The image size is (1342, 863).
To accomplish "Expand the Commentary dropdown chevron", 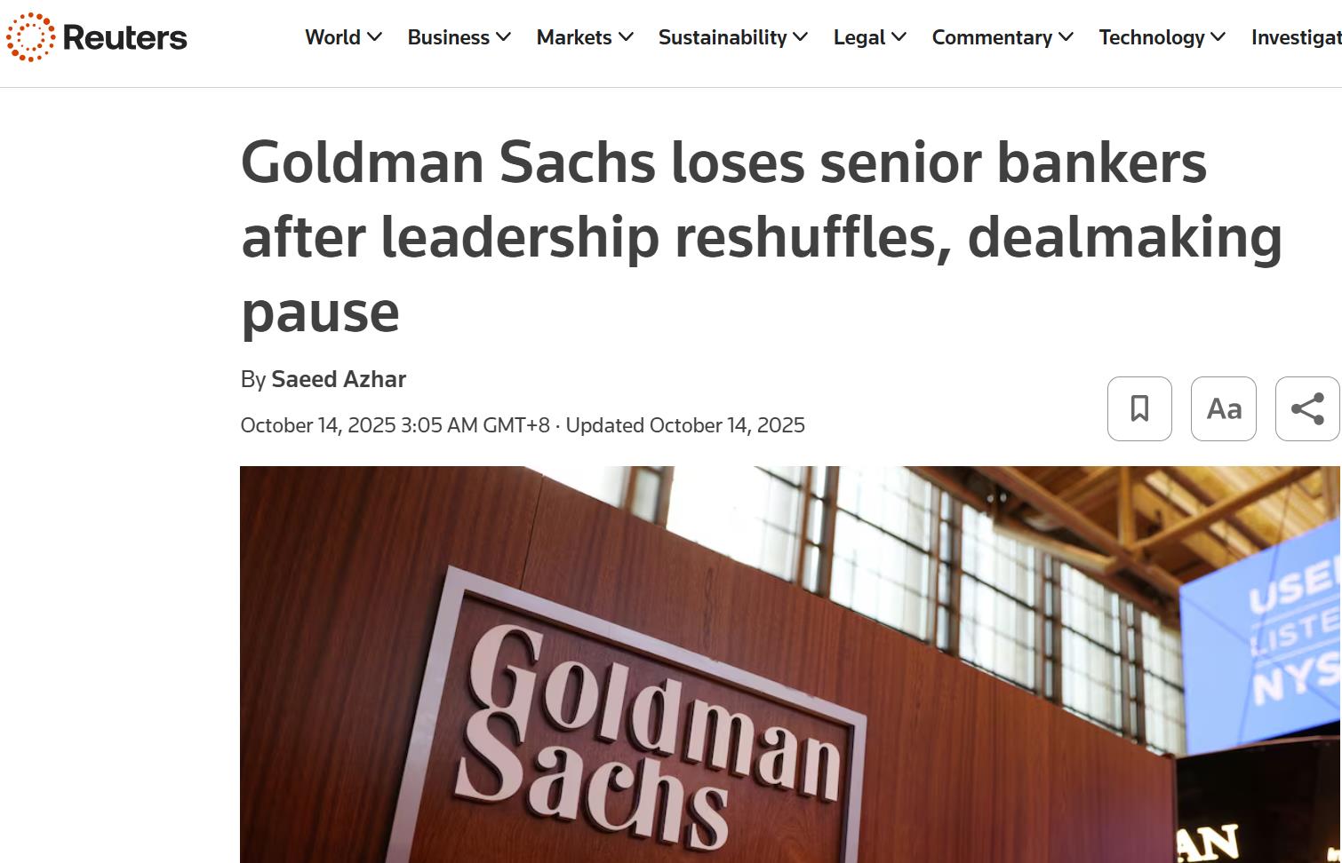I will [x=1066, y=37].
